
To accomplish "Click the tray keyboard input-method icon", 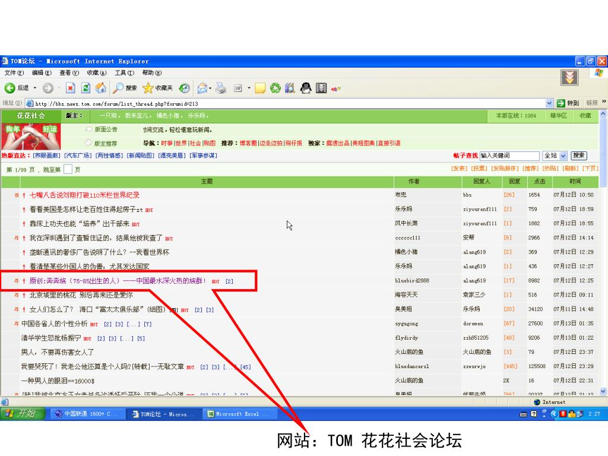I will tap(523, 414).
